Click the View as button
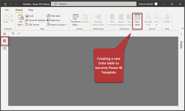Viewport: 185px width, 111px height. pos(156,20)
